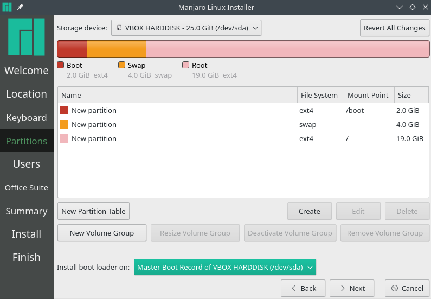Click the red Boot segment of the disk bar
The height and width of the screenshot is (299, 431).
click(x=72, y=49)
